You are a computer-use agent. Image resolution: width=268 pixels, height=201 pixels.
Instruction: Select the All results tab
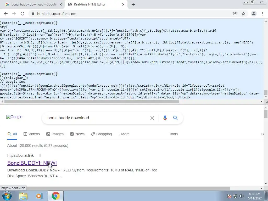(x=12, y=134)
